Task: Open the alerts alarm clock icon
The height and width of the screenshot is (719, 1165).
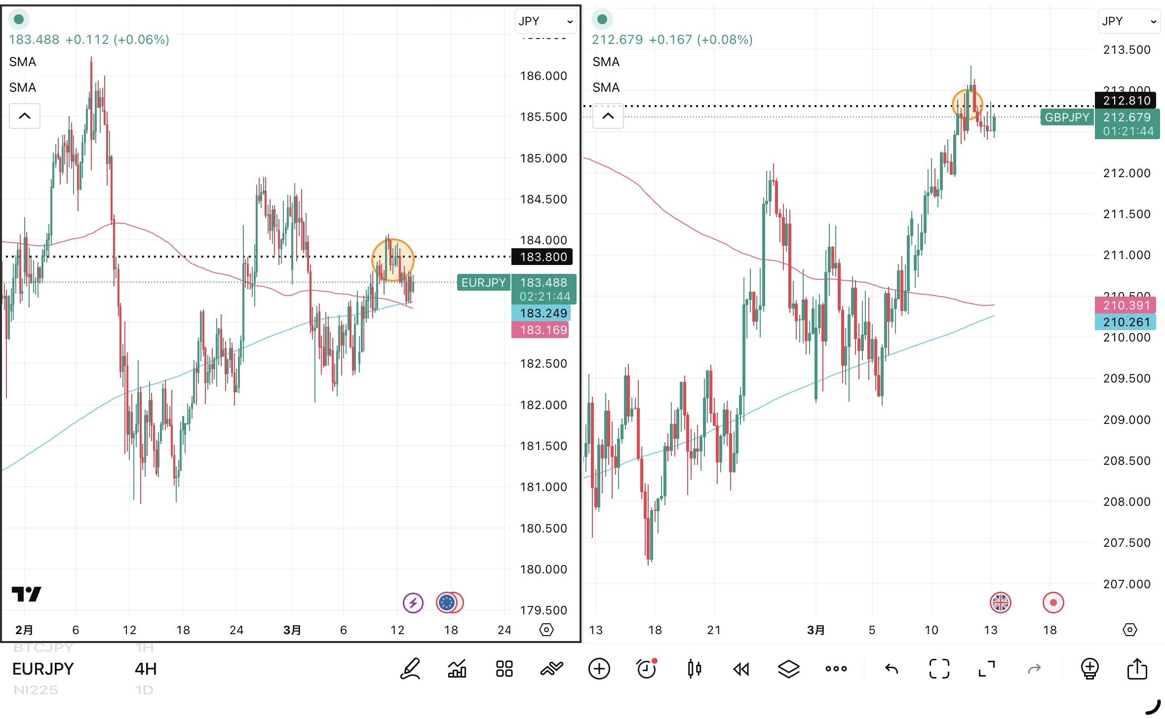Action: (646, 669)
